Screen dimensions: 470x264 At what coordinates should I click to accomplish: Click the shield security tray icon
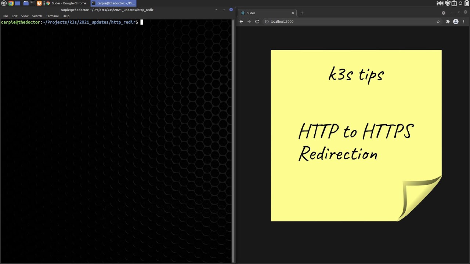[448, 3]
